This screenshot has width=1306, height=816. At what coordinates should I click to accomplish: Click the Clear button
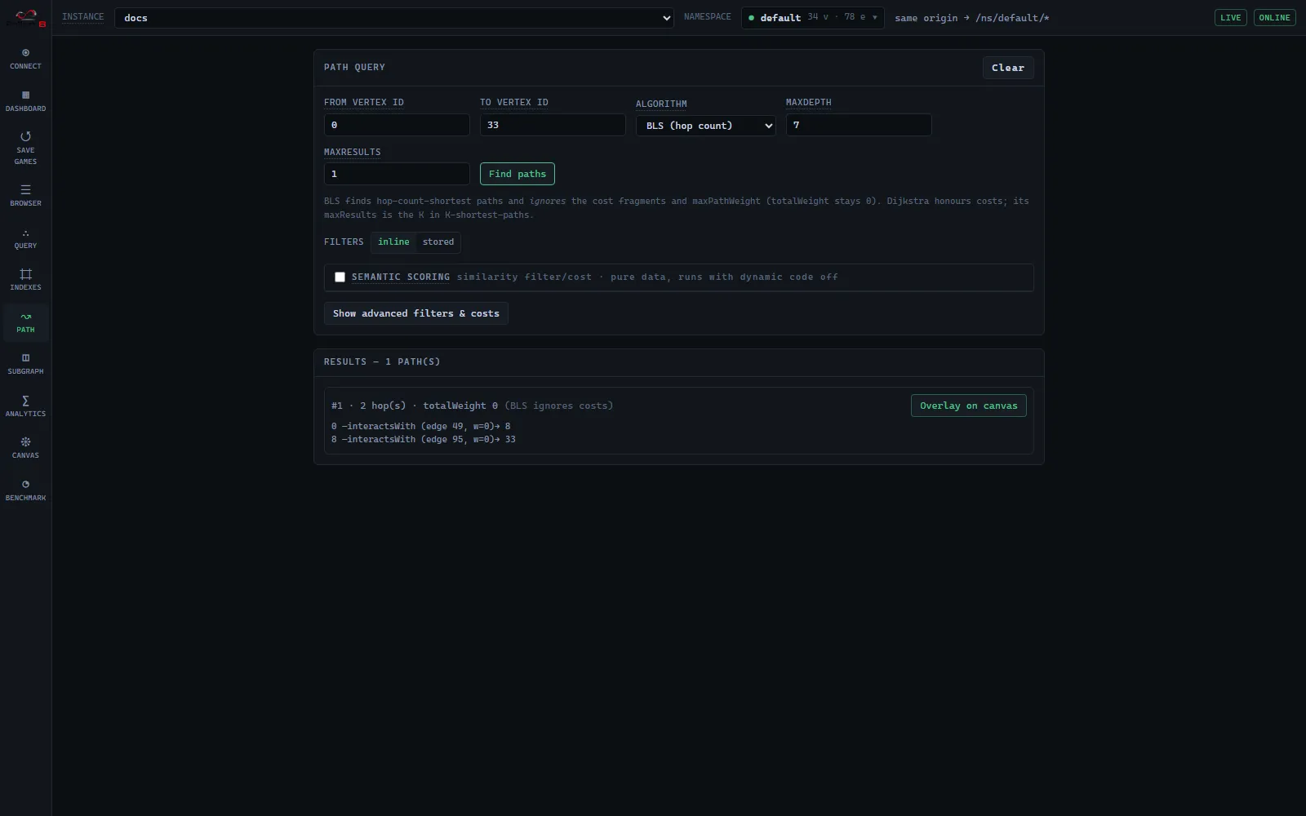[x=1008, y=68]
